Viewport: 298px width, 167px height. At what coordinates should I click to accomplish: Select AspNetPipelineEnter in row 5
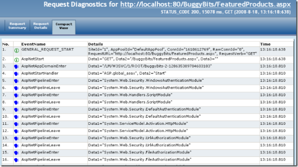40,81
